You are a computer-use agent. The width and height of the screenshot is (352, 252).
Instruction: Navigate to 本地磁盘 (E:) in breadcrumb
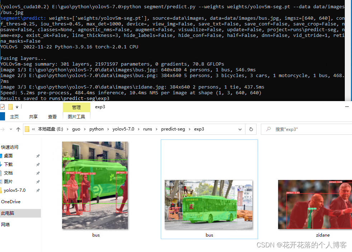click(51, 129)
